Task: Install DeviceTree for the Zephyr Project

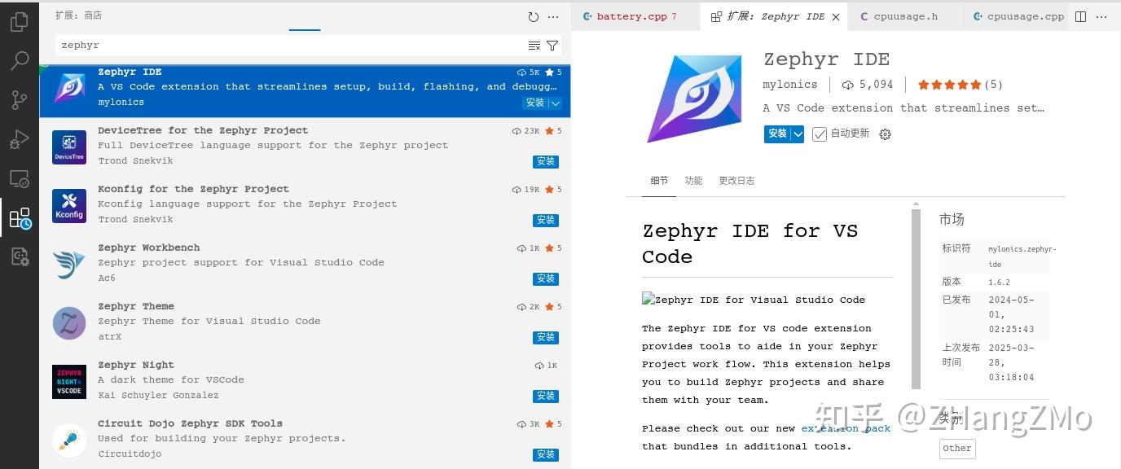Action: click(545, 161)
